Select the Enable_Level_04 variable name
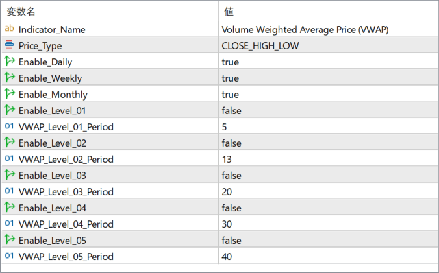 click(53, 208)
